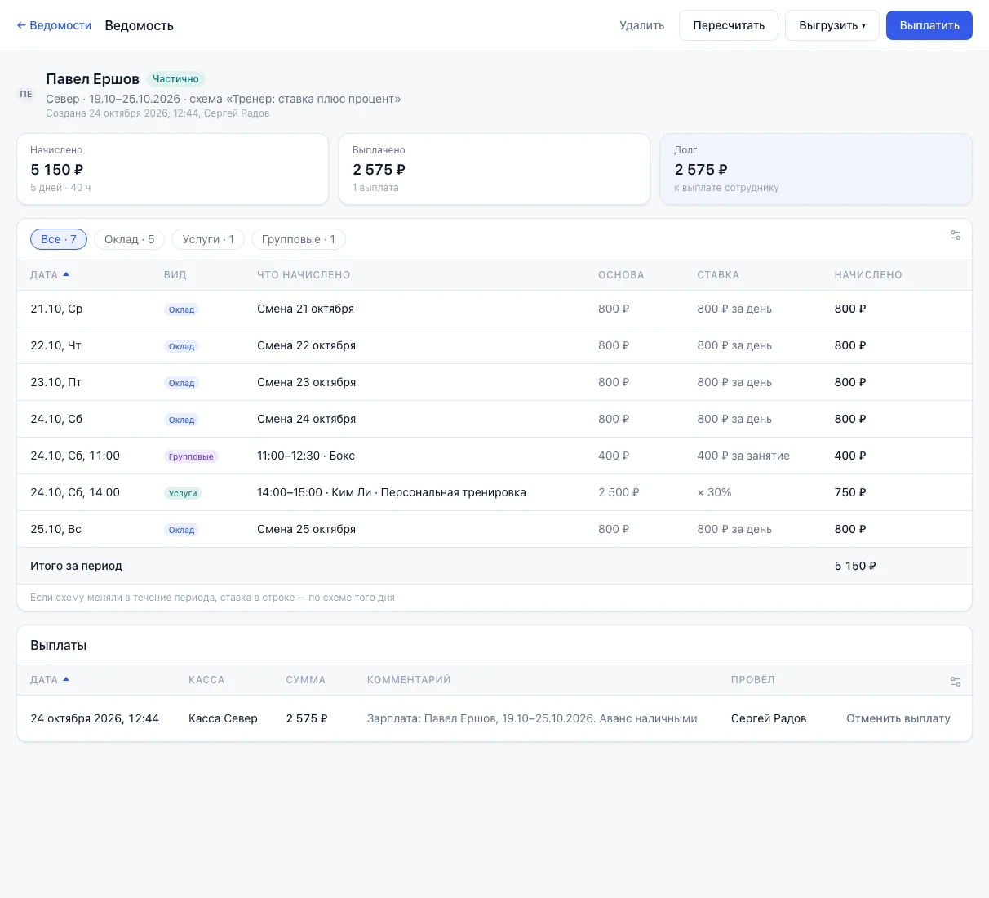Viewport: 989px width, 898px height.
Task: Open accruals table column settings icon
Action: [x=955, y=235]
